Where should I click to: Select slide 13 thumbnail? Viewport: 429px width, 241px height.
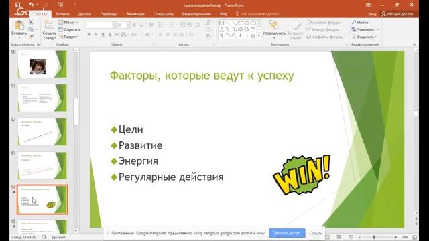tap(42, 165)
